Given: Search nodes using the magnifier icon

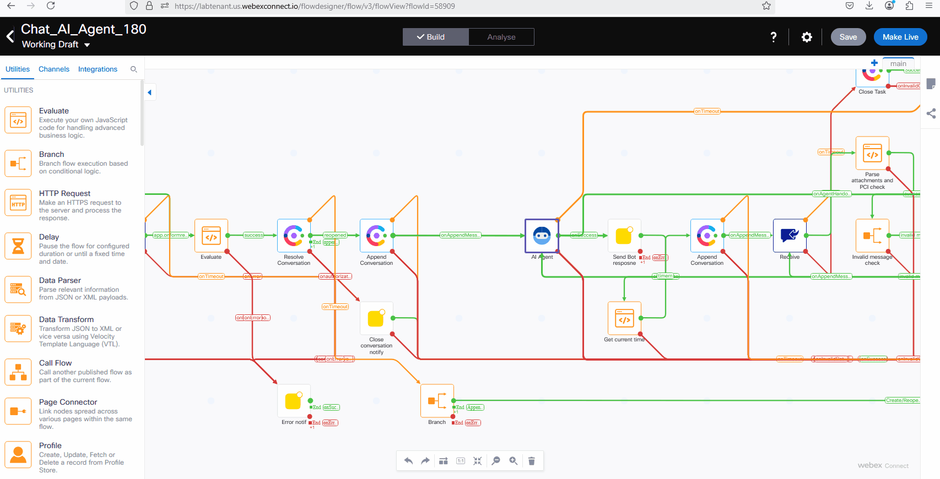Looking at the screenshot, I should tap(133, 69).
